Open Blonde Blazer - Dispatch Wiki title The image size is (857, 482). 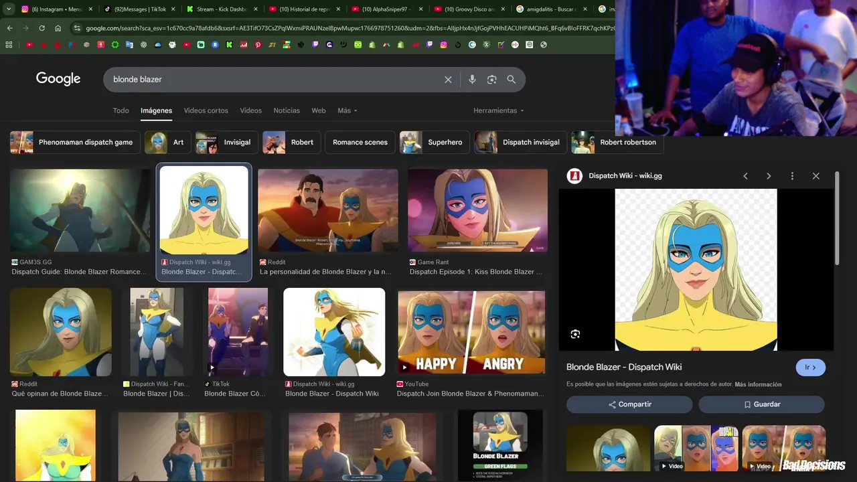coord(624,367)
